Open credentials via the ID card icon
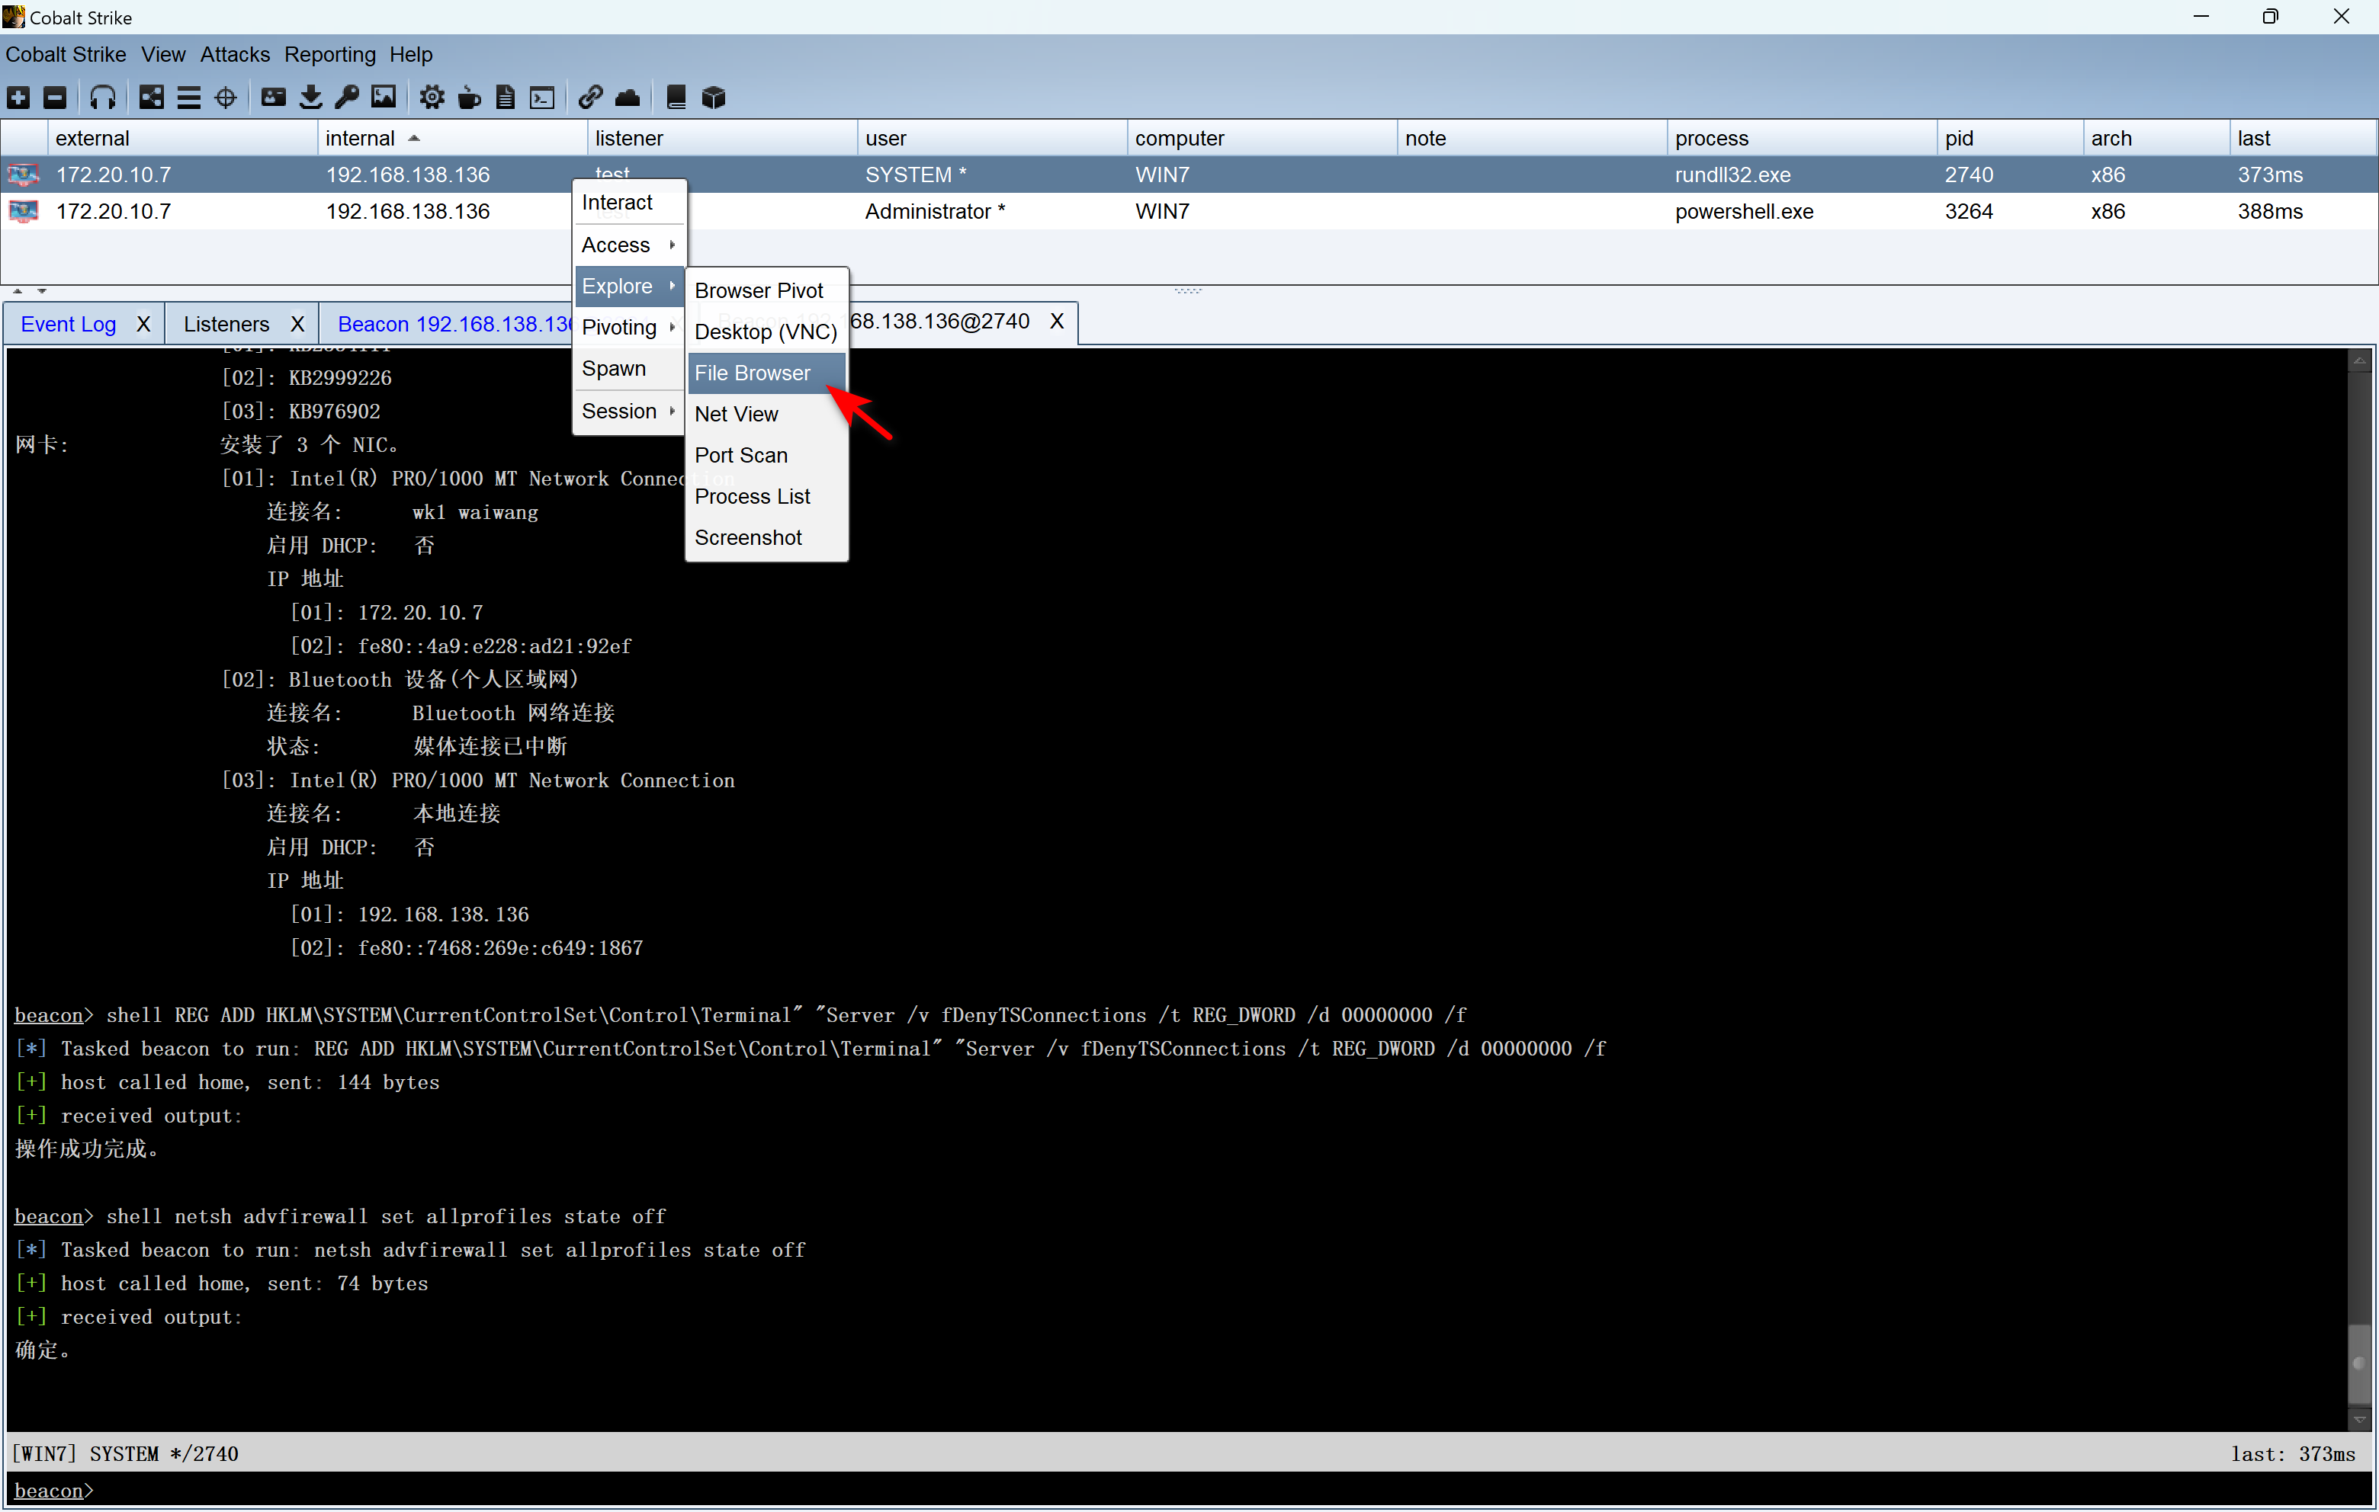Image resolution: width=2379 pixels, height=1512 pixels. [x=273, y=97]
